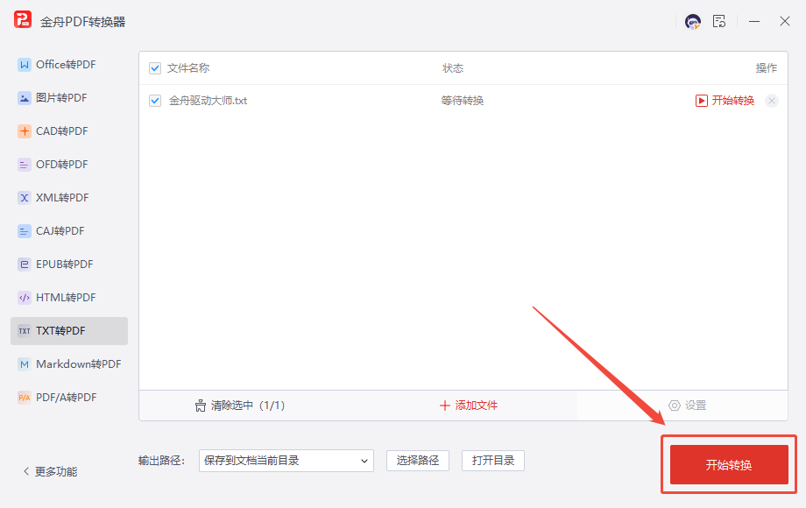Uncheck the 金舟驱动大师.txt file checkbox
Viewport: 806px width, 508px height.
pyautogui.click(x=155, y=101)
